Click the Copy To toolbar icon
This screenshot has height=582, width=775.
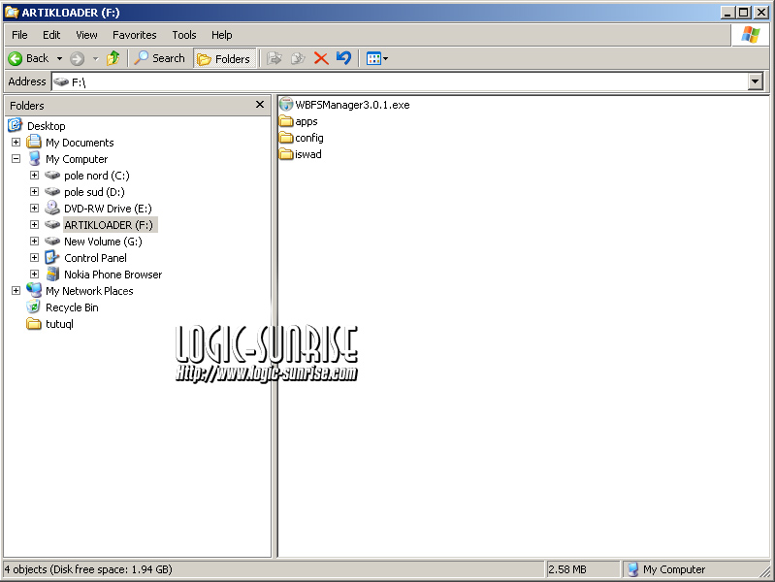pyautogui.click(x=298, y=58)
